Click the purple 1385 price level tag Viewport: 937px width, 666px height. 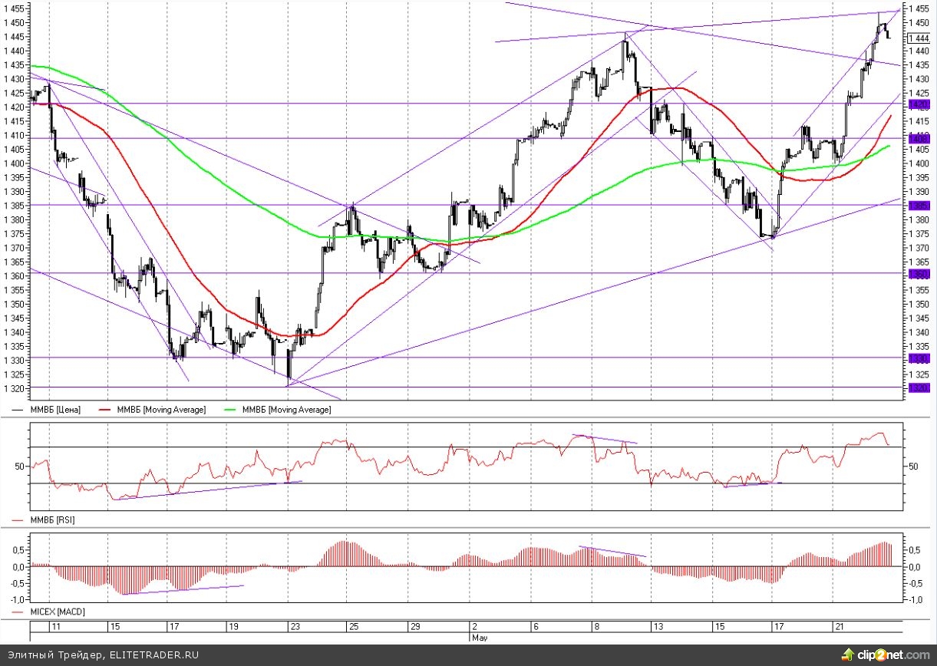point(918,206)
